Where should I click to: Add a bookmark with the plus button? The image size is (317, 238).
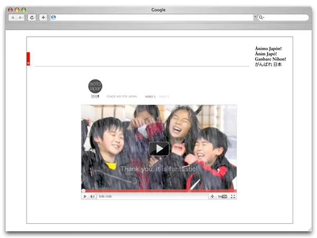[43, 17]
